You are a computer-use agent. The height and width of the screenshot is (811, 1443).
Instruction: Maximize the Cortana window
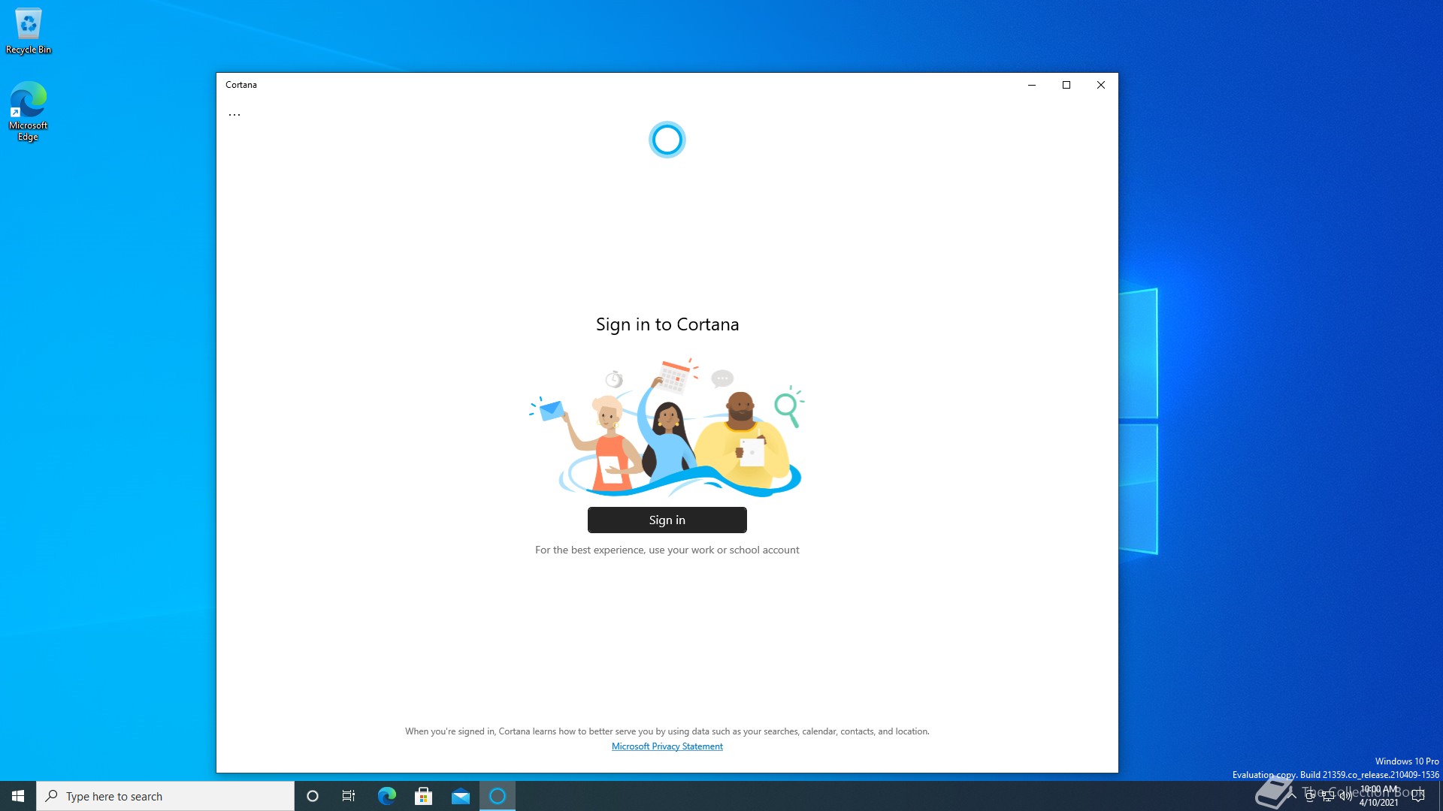[x=1066, y=85]
